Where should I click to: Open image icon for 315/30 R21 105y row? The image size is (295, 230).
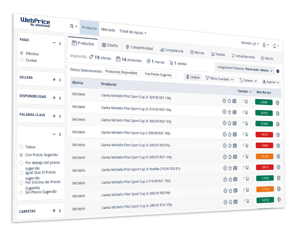pos(235,179)
